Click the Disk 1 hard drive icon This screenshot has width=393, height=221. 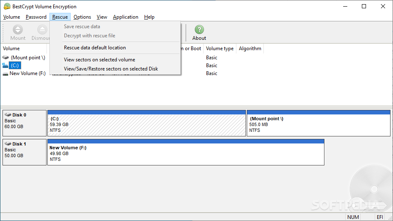[x=8, y=143]
